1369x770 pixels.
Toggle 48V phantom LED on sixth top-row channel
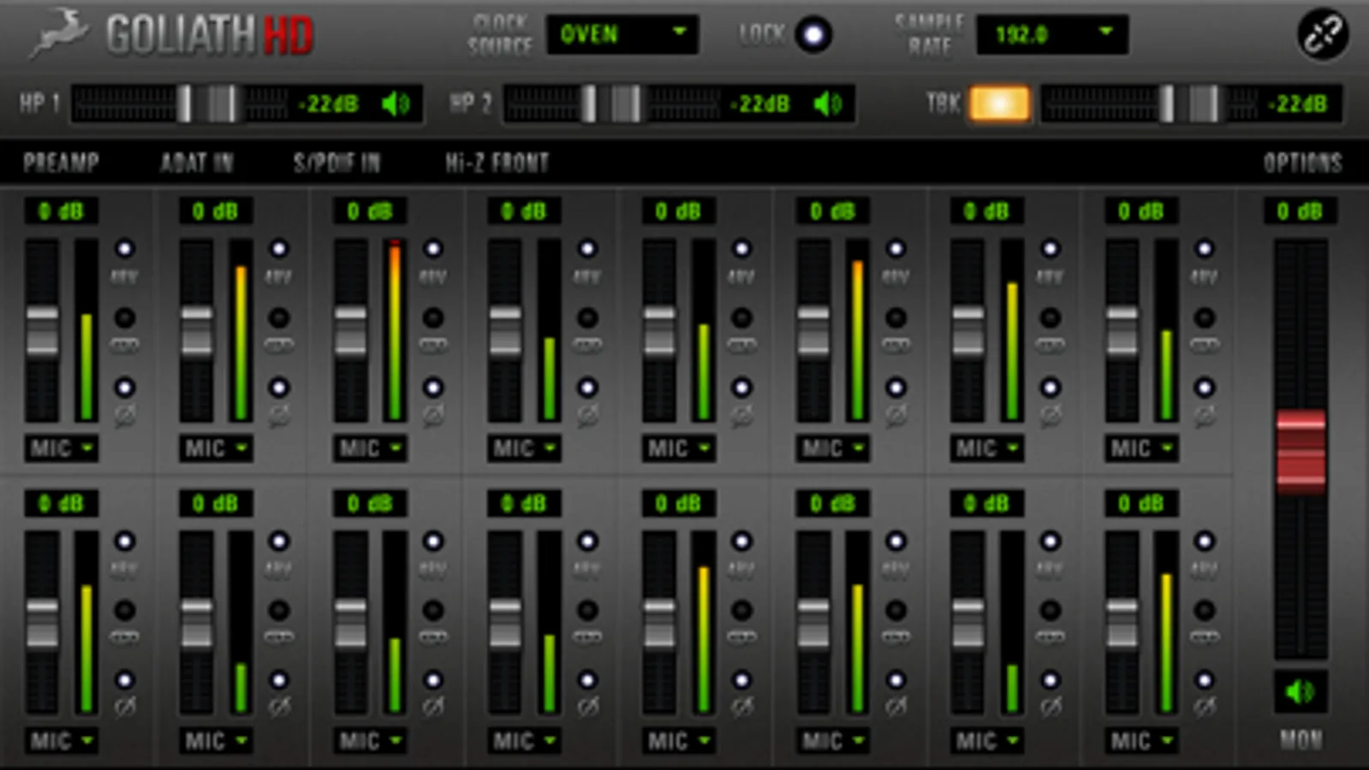pyautogui.click(x=896, y=249)
